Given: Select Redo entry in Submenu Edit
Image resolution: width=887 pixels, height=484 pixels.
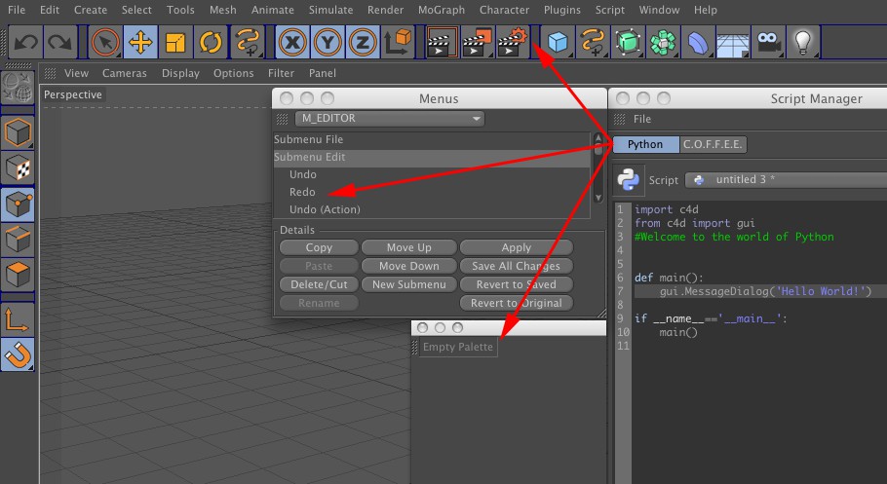Looking at the screenshot, I should (302, 192).
